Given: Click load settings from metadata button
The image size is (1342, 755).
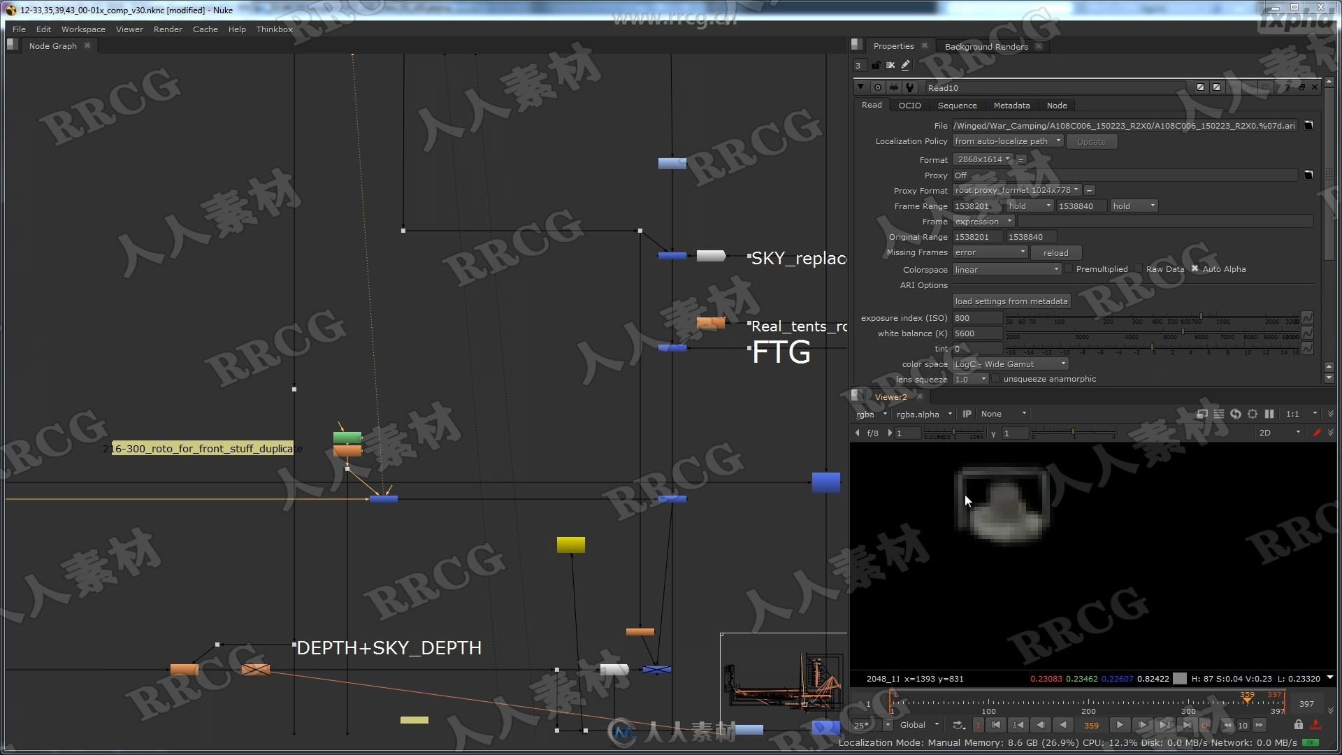Looking at the screenshot, I should coord(1011,301).
